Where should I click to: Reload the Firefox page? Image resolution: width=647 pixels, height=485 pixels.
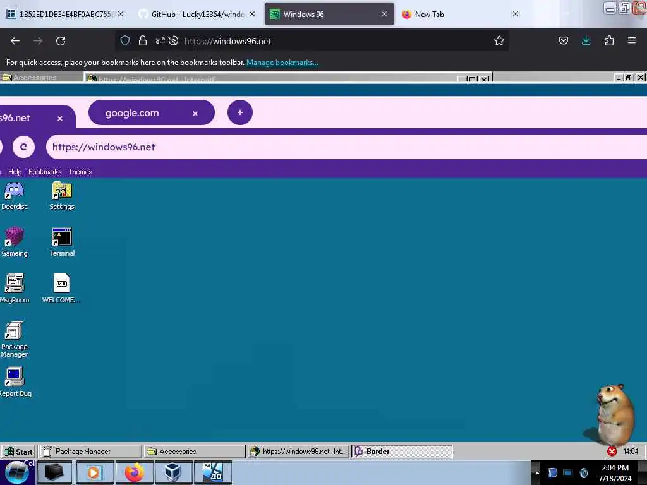tap(61, 41)
